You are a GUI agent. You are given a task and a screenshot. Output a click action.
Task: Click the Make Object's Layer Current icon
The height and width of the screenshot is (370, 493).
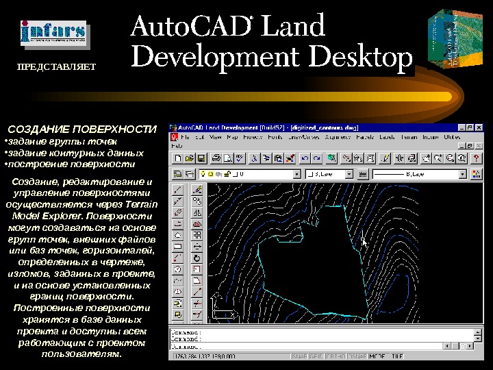pos(177,174)
